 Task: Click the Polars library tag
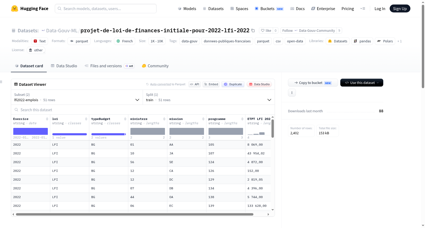pos(385,41)
